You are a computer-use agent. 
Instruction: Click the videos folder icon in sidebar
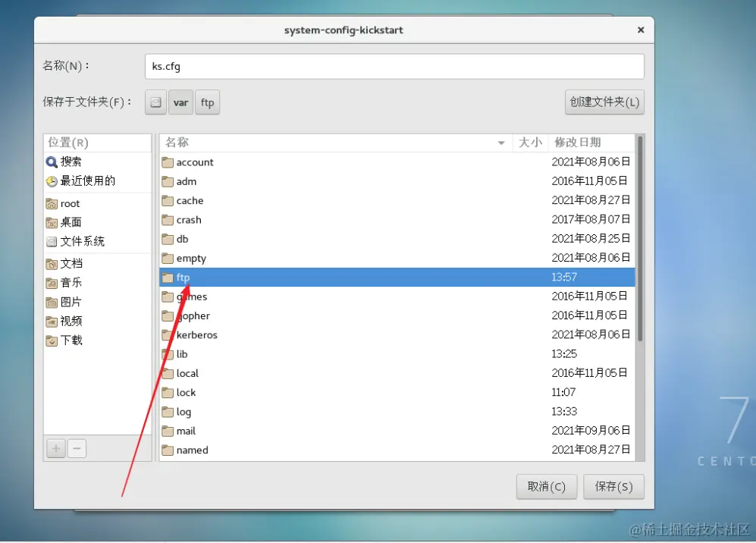(52, 321)
